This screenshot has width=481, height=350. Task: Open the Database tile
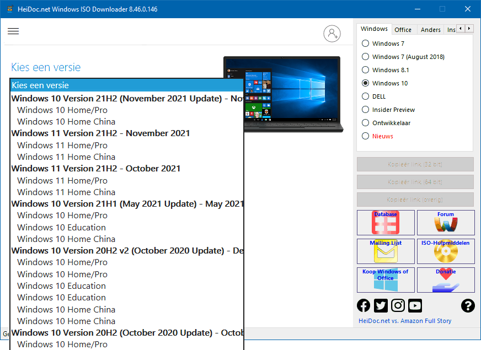coord(386,223)
